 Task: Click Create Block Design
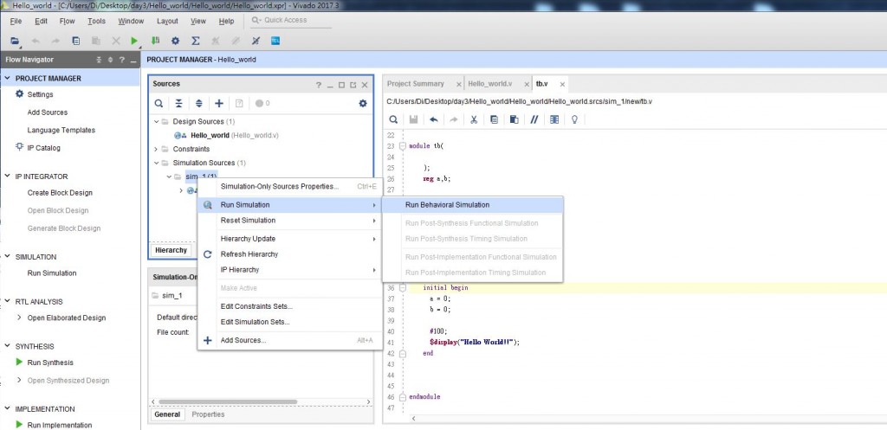[x=60, y=193]
